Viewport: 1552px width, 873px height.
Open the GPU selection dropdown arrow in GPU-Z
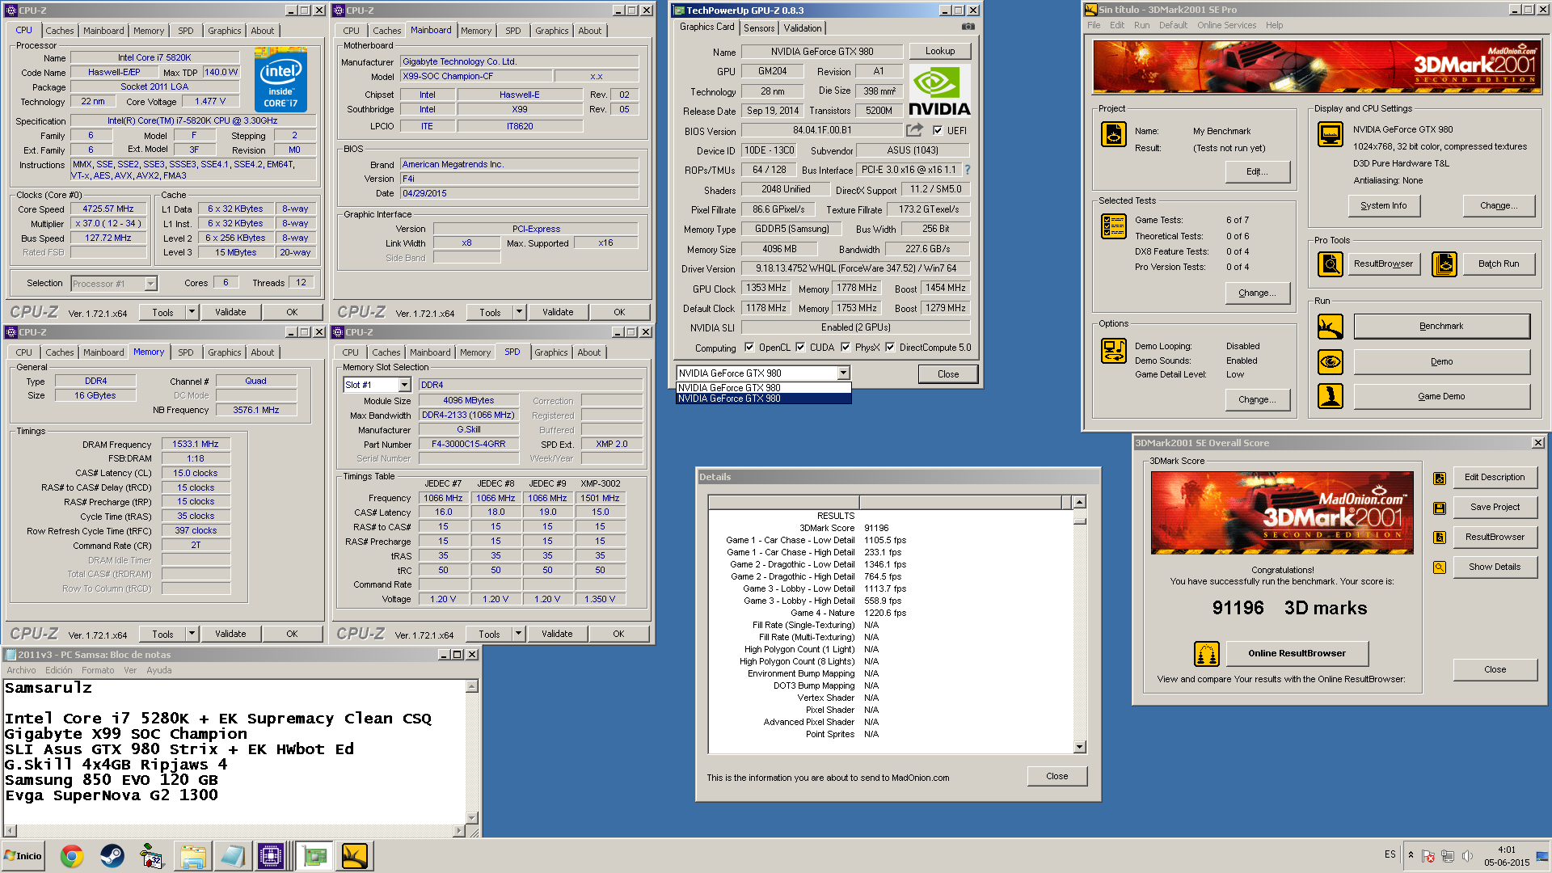843,373
